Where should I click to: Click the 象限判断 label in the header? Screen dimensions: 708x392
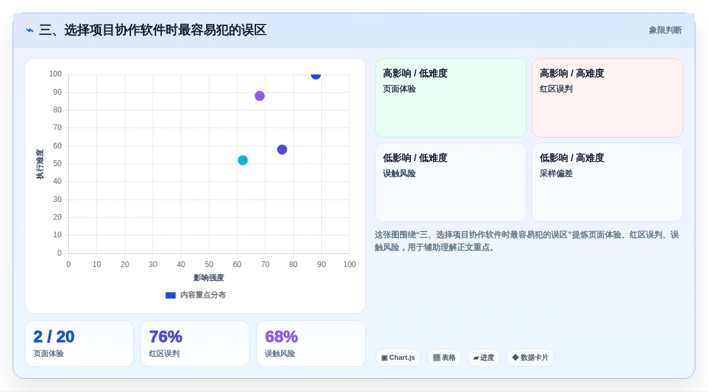tap(665, 30)
